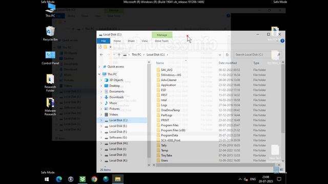The height and width of the screenshot is (184, 328).
Task: Select the Users folder
Action: coord(164,160)
